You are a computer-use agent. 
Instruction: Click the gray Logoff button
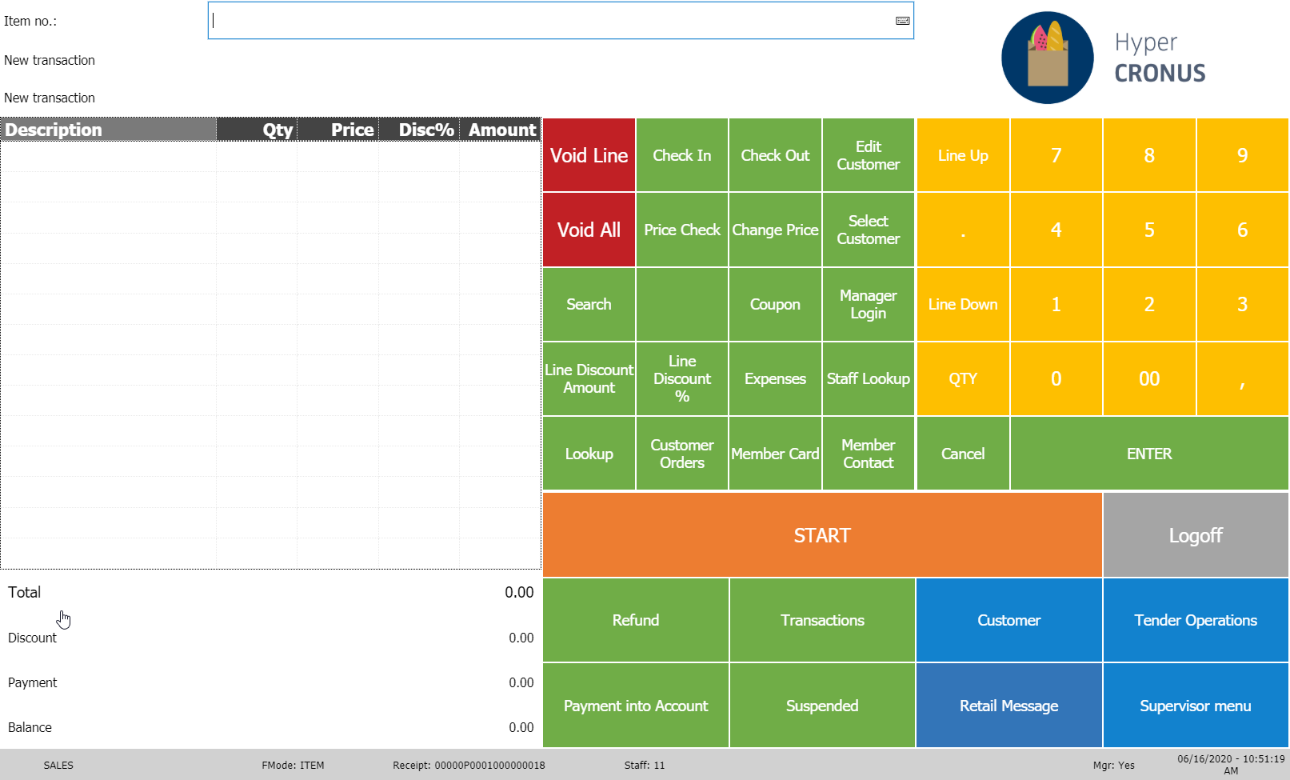(1195, 535)
